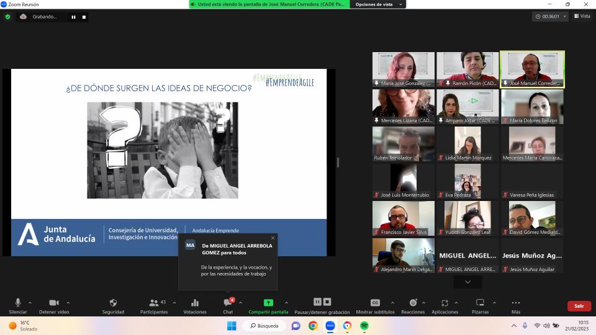Open the Pizarras whiteboard tool
Image resolution: width=596 pixels, height=335 pixels.
[480, 303]
